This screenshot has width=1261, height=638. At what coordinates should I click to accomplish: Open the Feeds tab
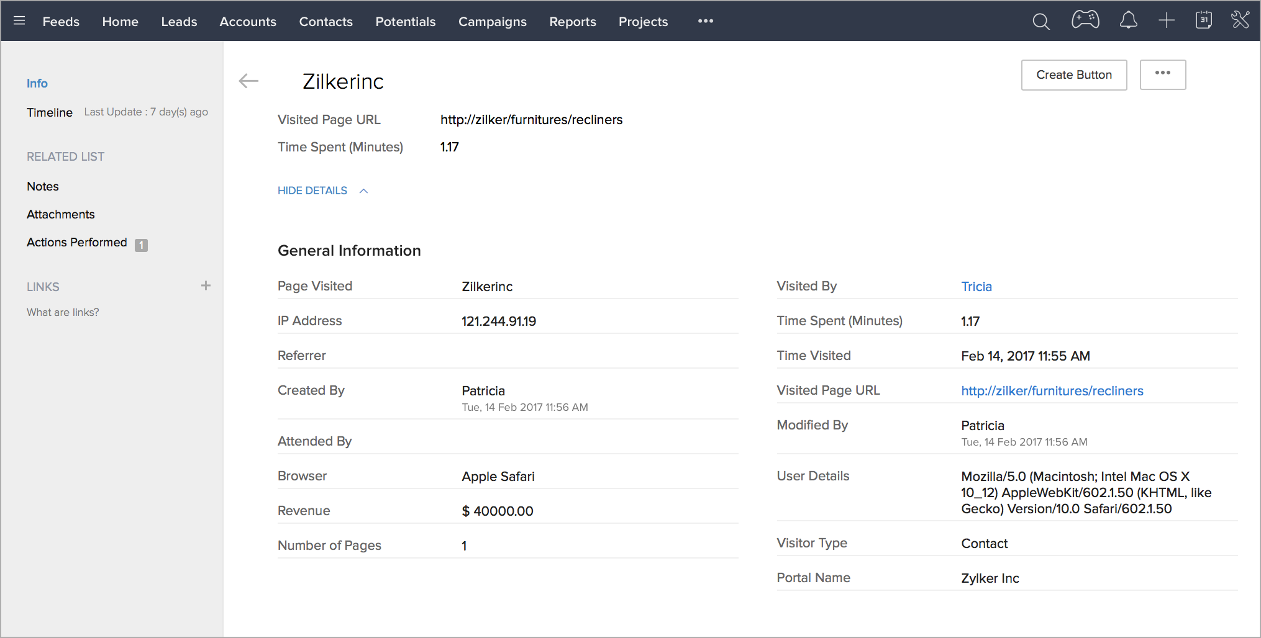pyautogui.click(x=61, y=22)
